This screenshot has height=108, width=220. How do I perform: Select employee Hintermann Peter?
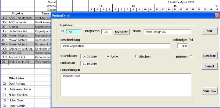(x=21, y=89)
